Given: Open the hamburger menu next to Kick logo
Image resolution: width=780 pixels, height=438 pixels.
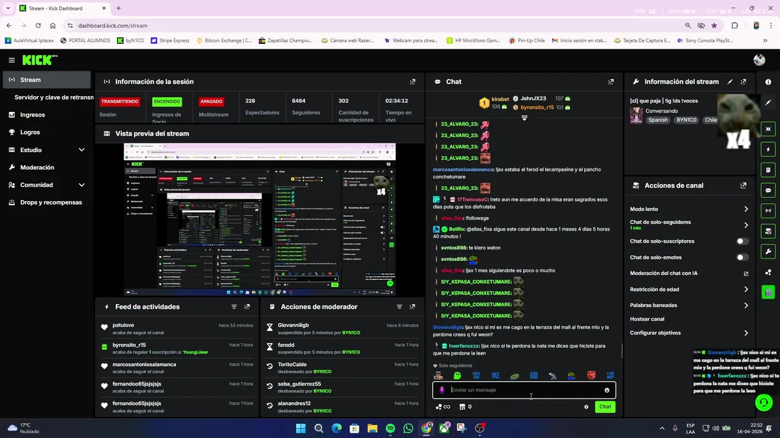Looking at the screenshot, I should (x=12, y=60).
